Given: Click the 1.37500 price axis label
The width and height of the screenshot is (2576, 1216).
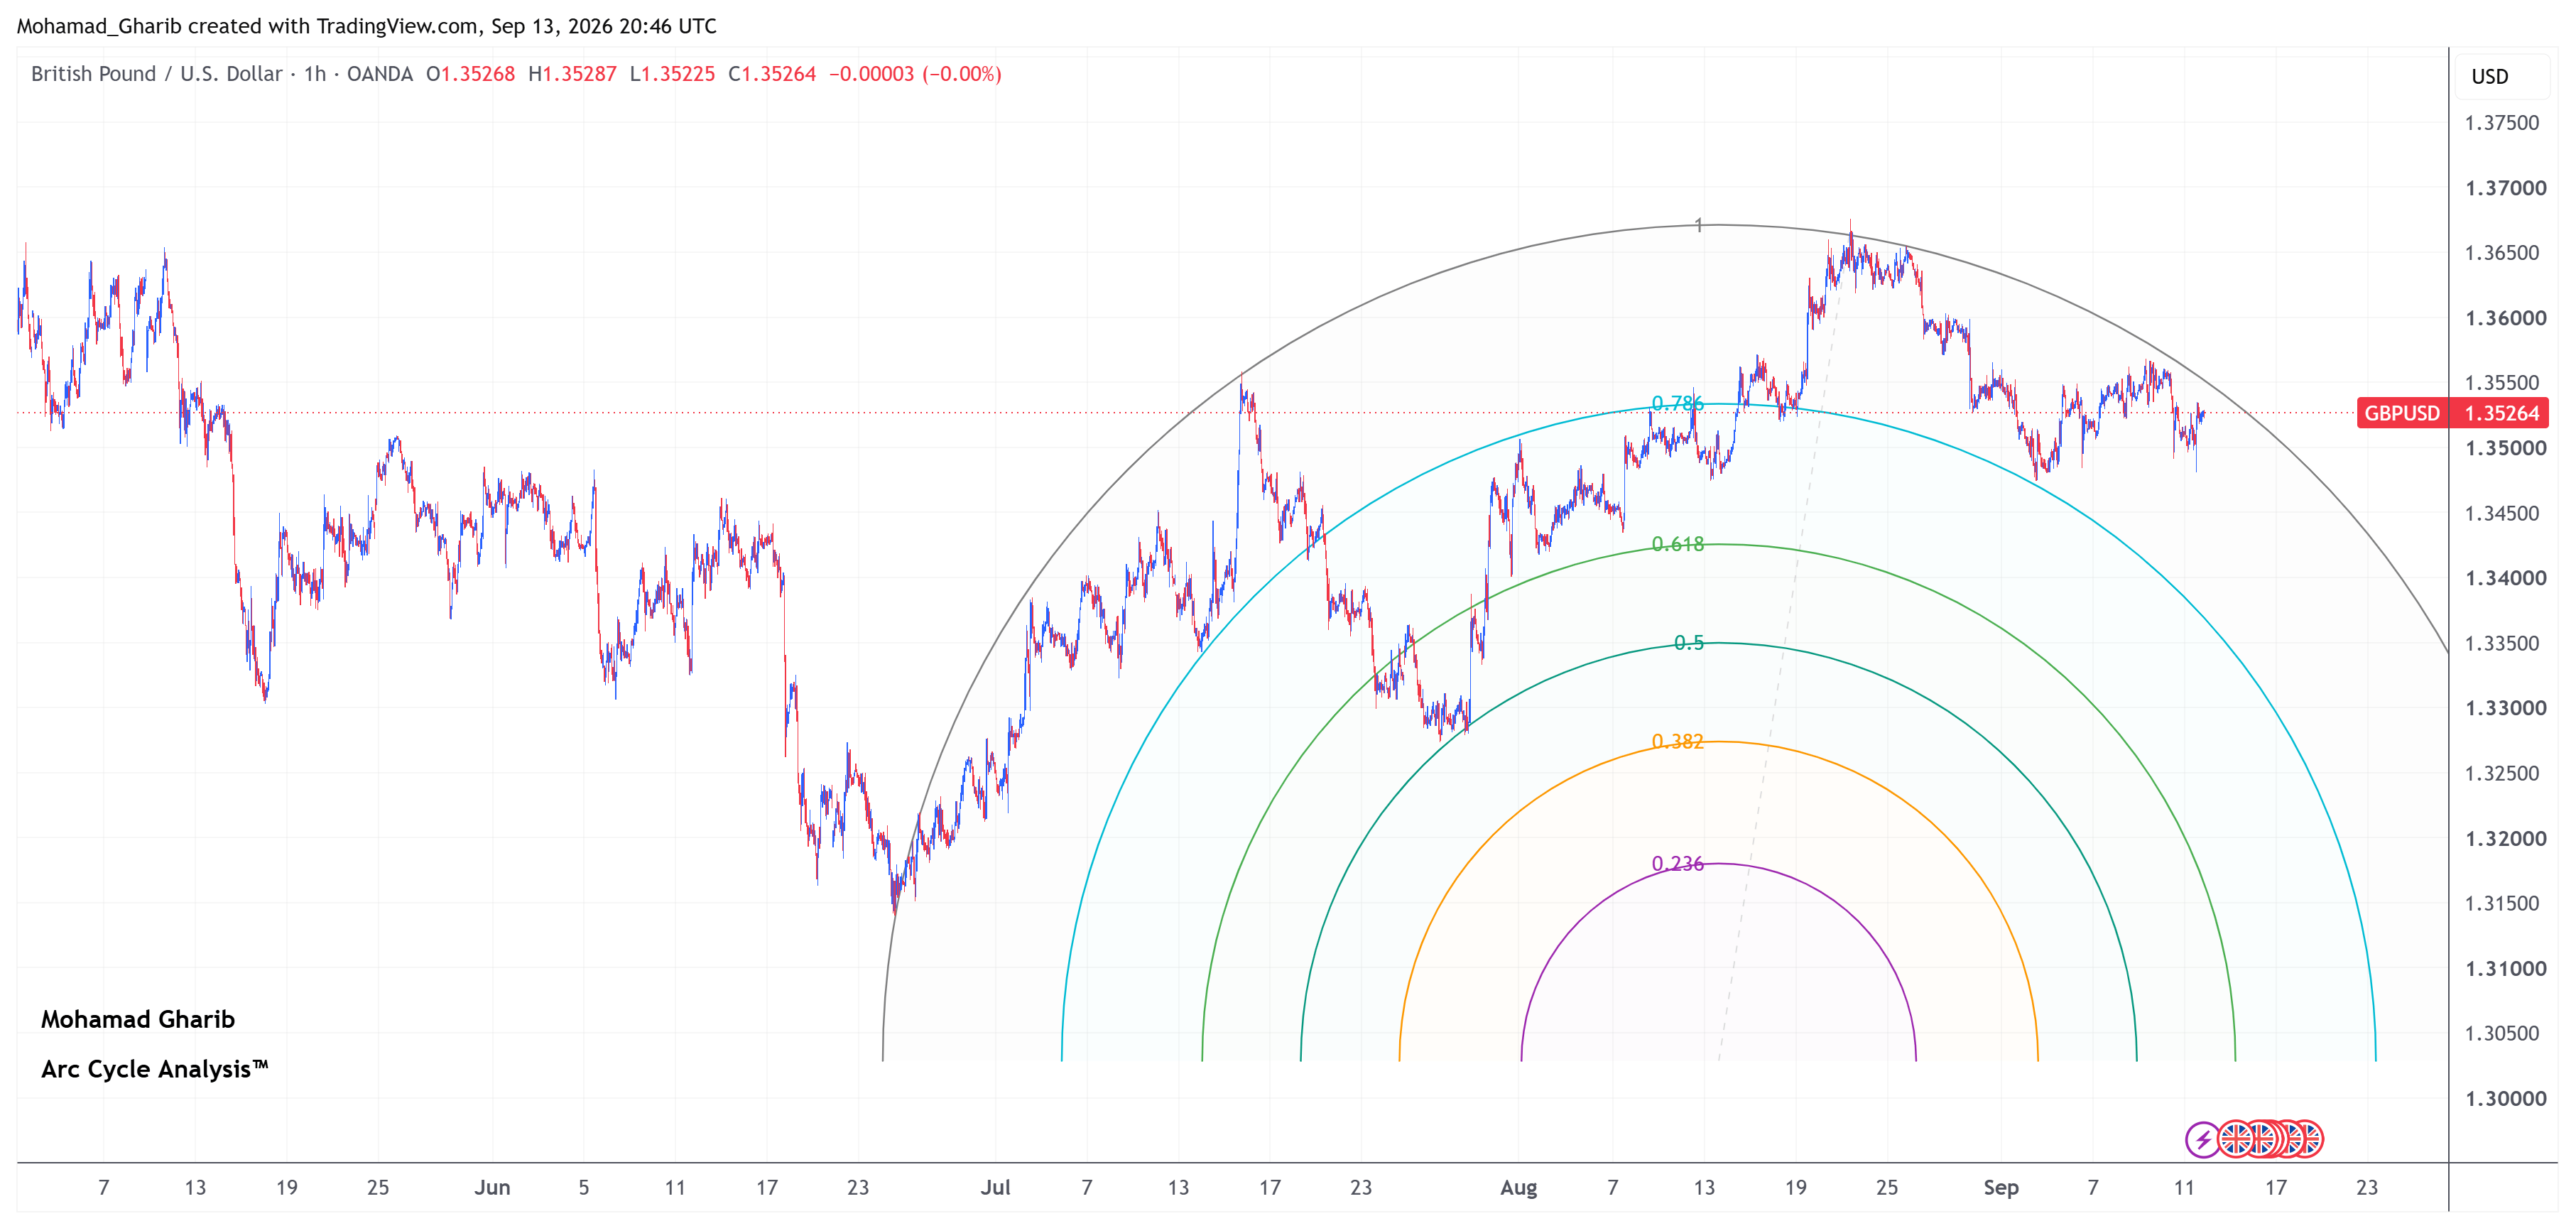Looking at the screenshot, I should 2502,123.
